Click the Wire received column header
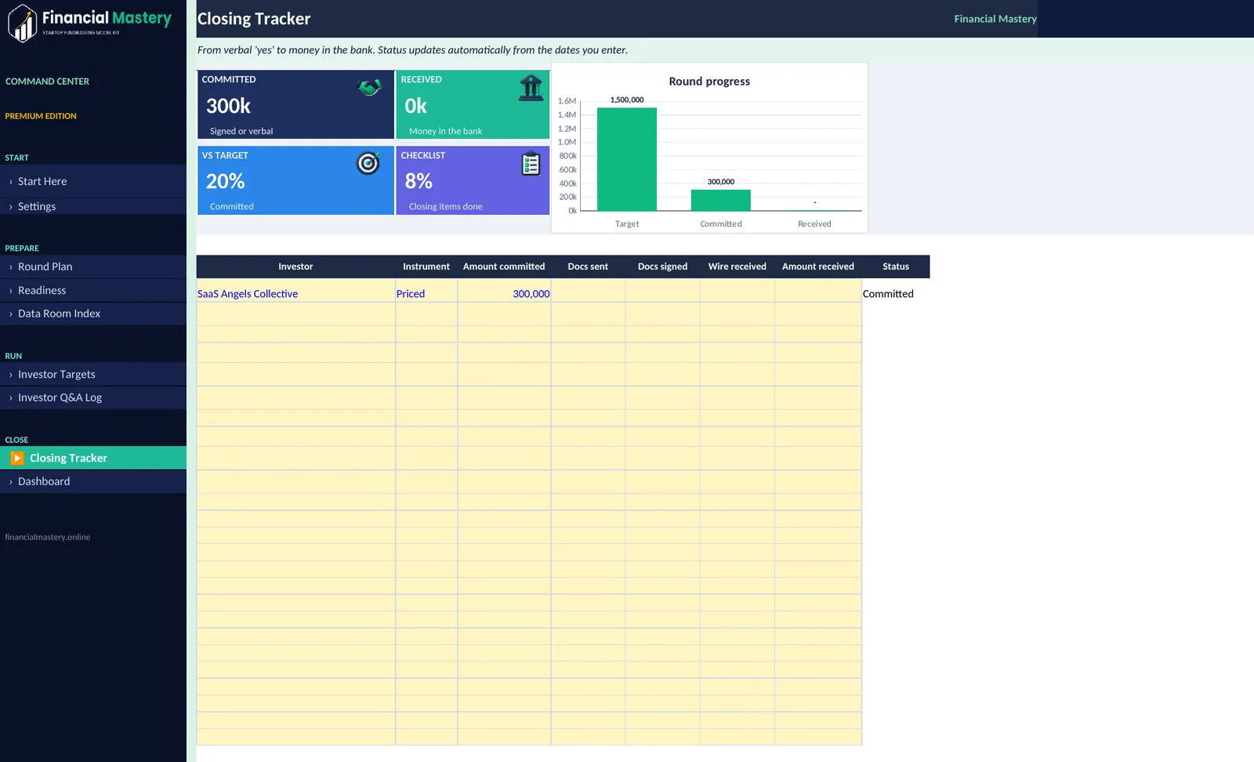 point(737,267)
